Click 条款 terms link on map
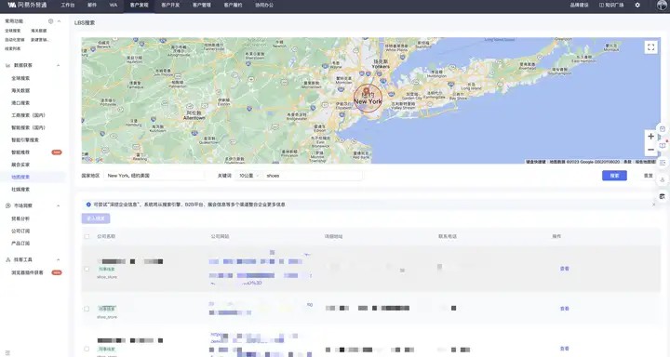The height and width of the screenshot is (357, 670). [x=627, y=162]
